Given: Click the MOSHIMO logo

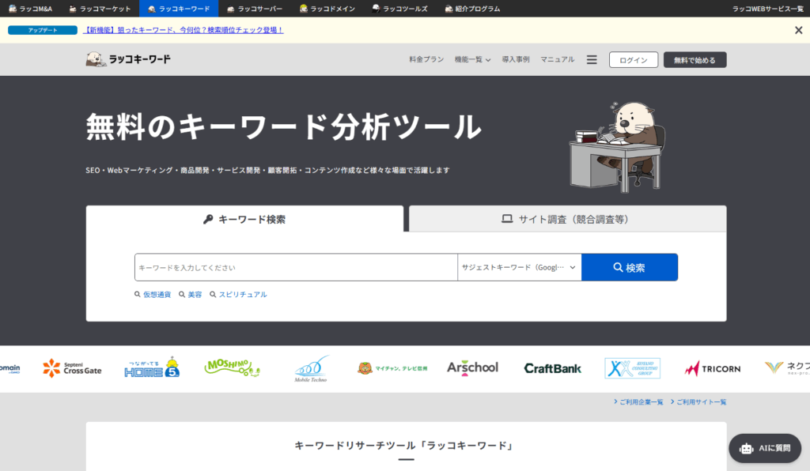Looking at the screenshot, I should click(x=232, y=367).
